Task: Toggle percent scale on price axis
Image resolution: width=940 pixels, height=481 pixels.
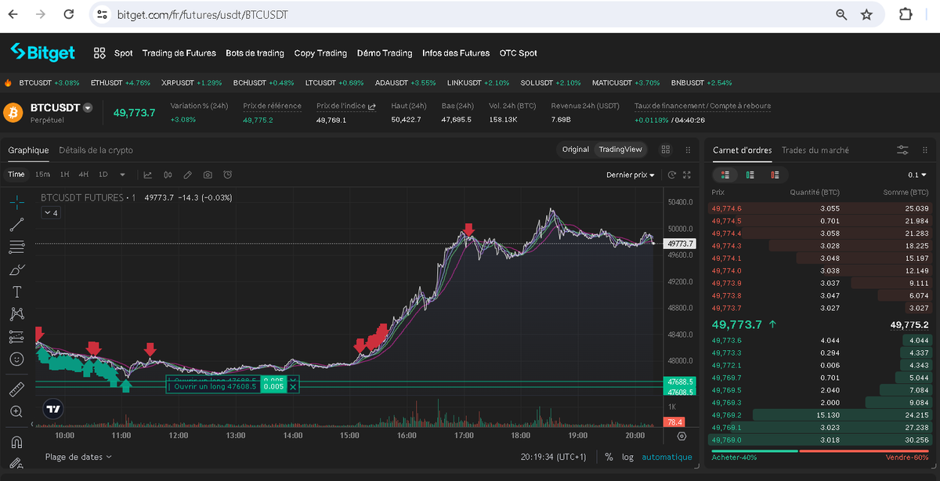Action: tap(609, 457)
